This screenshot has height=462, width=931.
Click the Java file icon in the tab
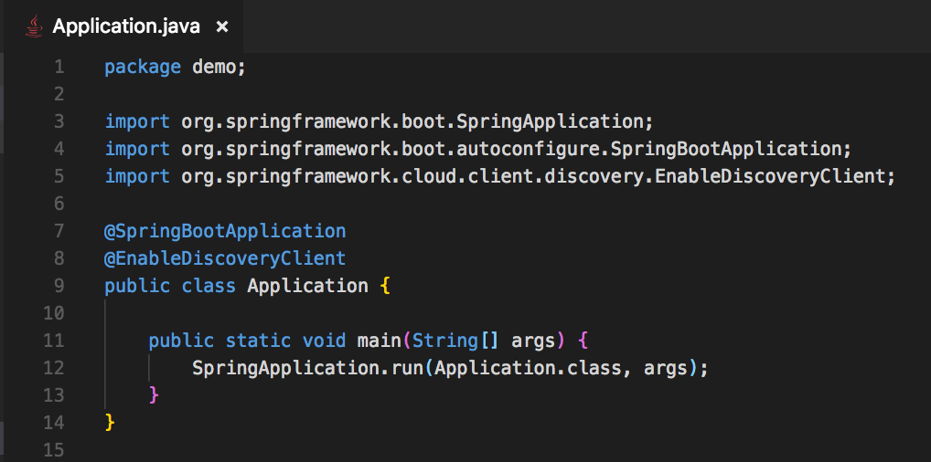[34, 26]
